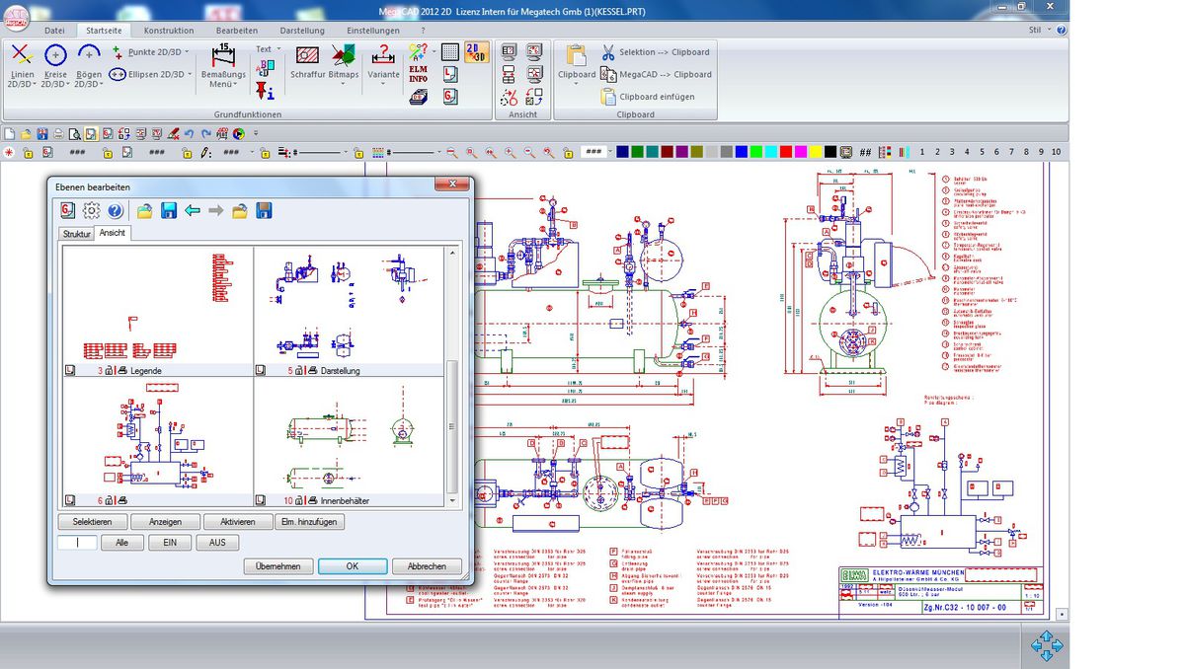Image resolution: width=1185 pixels, height=669 pixels.
Task: Click the green left arrow in Ebenen dialog
Action: (193, 210)
